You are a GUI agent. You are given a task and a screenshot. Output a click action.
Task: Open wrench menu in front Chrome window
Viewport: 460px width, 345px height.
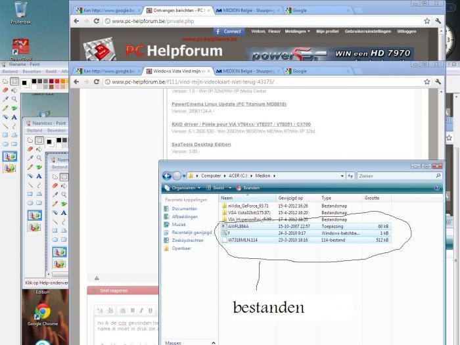438,82
